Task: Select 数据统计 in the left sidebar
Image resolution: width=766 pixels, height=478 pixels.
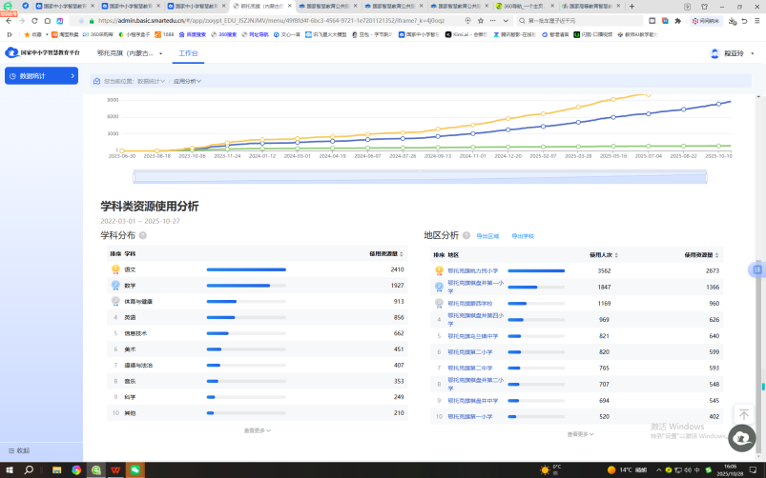Action: [x=41, y=75]
